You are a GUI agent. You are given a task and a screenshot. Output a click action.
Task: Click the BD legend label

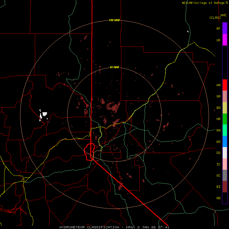[x=218, y=108]
